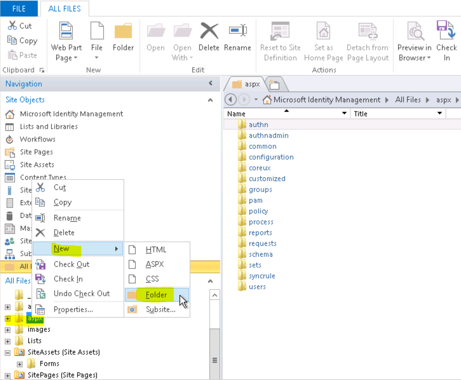461x380 pixels.
Task: Expand the images folder tree node
Action: click(x=8, y=330)
